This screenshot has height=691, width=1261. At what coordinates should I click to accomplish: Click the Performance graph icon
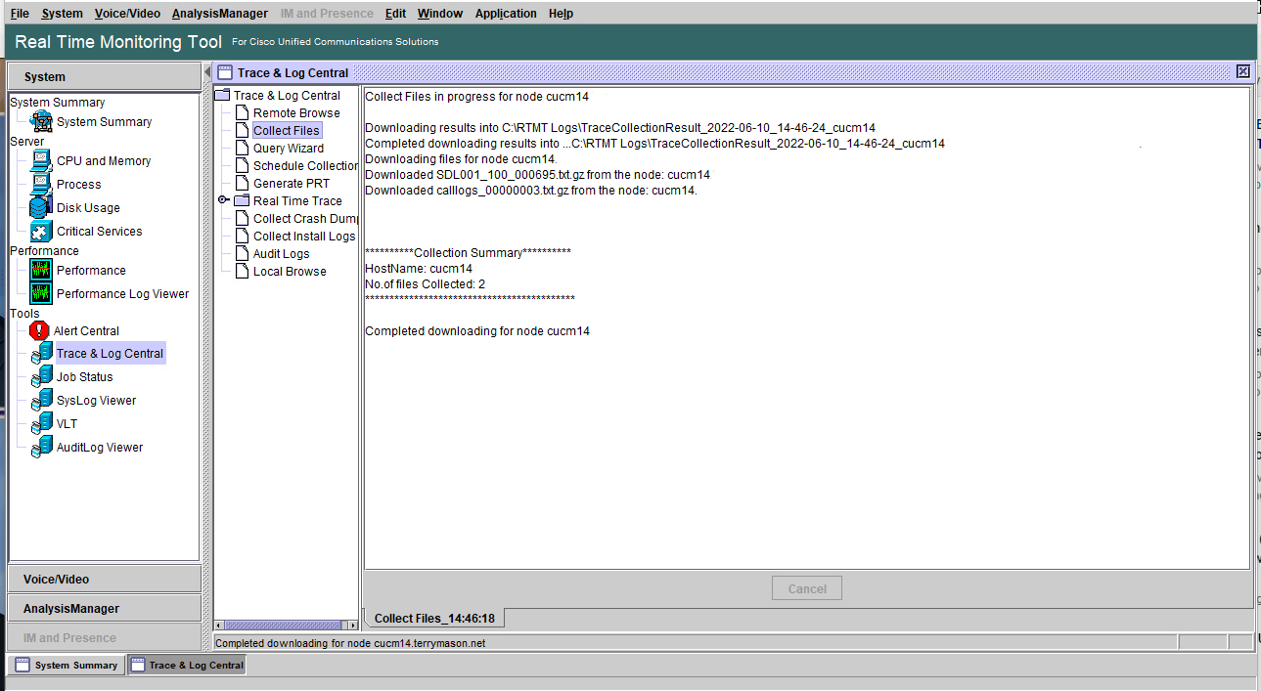click(x=41, y=271)
